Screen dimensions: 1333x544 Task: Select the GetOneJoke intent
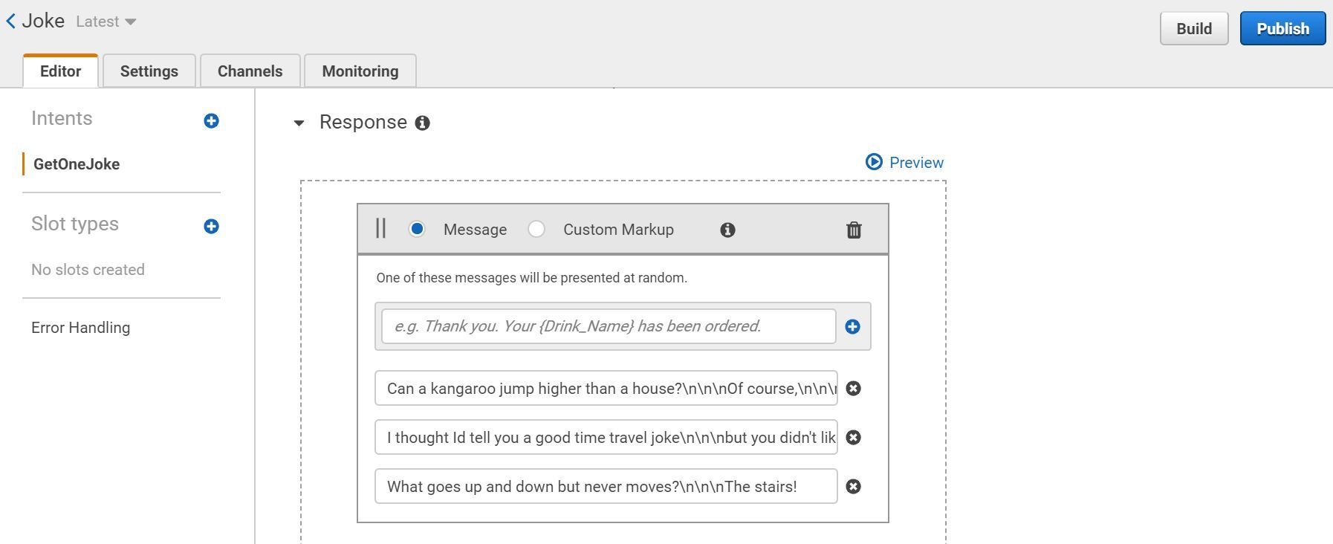click(77, 164)
